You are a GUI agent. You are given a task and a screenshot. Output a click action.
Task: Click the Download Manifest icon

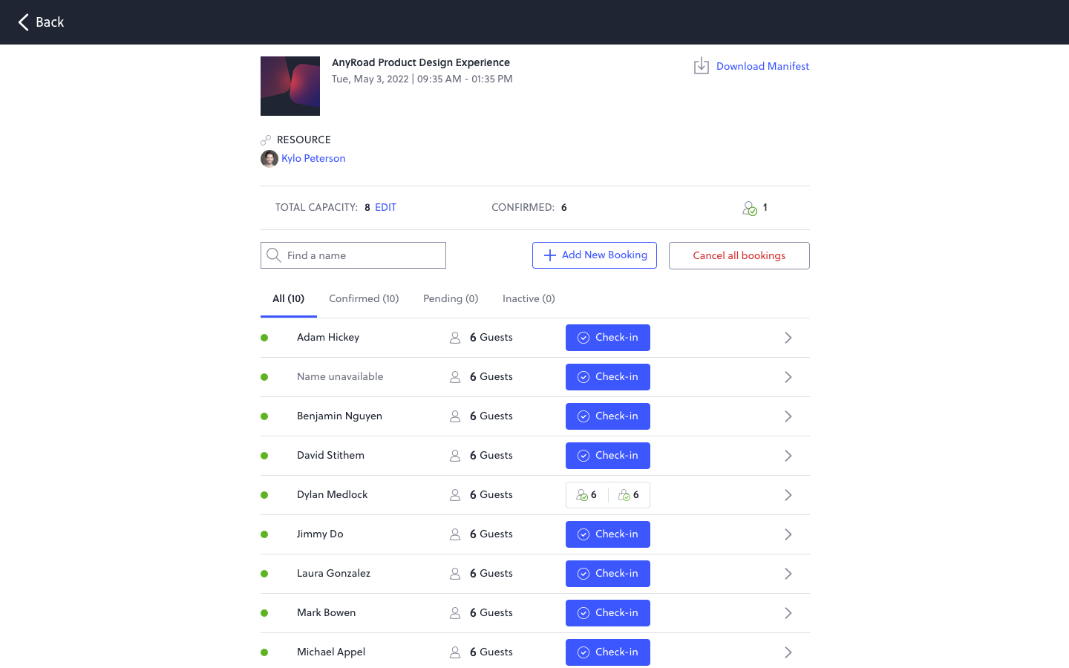tap(701, 65)
